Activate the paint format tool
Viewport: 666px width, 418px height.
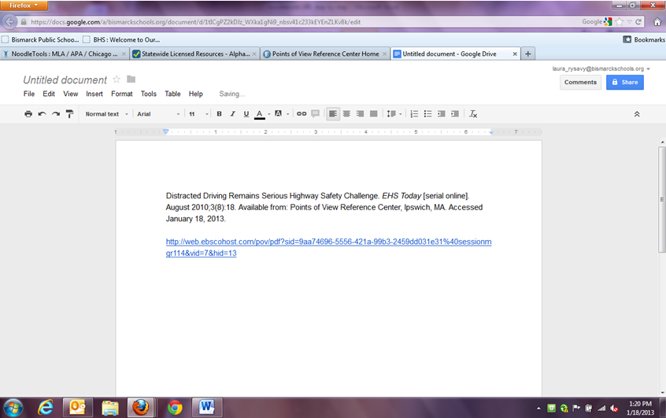pyautogui.click(x=69, y=114)
